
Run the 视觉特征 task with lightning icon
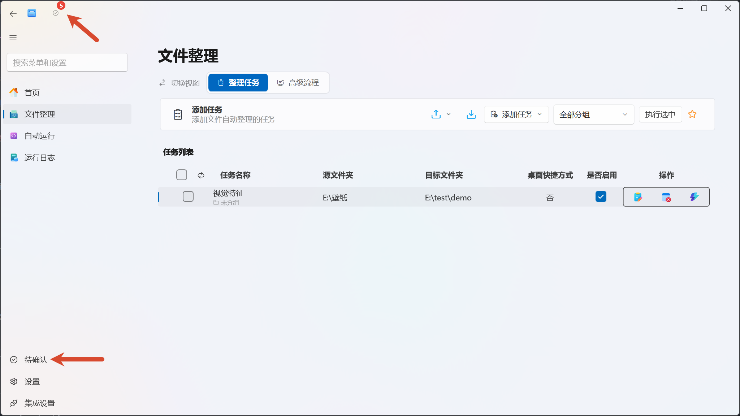(694, 197)
